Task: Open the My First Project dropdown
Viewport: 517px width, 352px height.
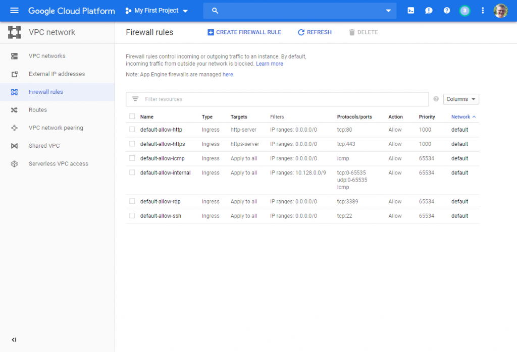Action: coord(157,11)
